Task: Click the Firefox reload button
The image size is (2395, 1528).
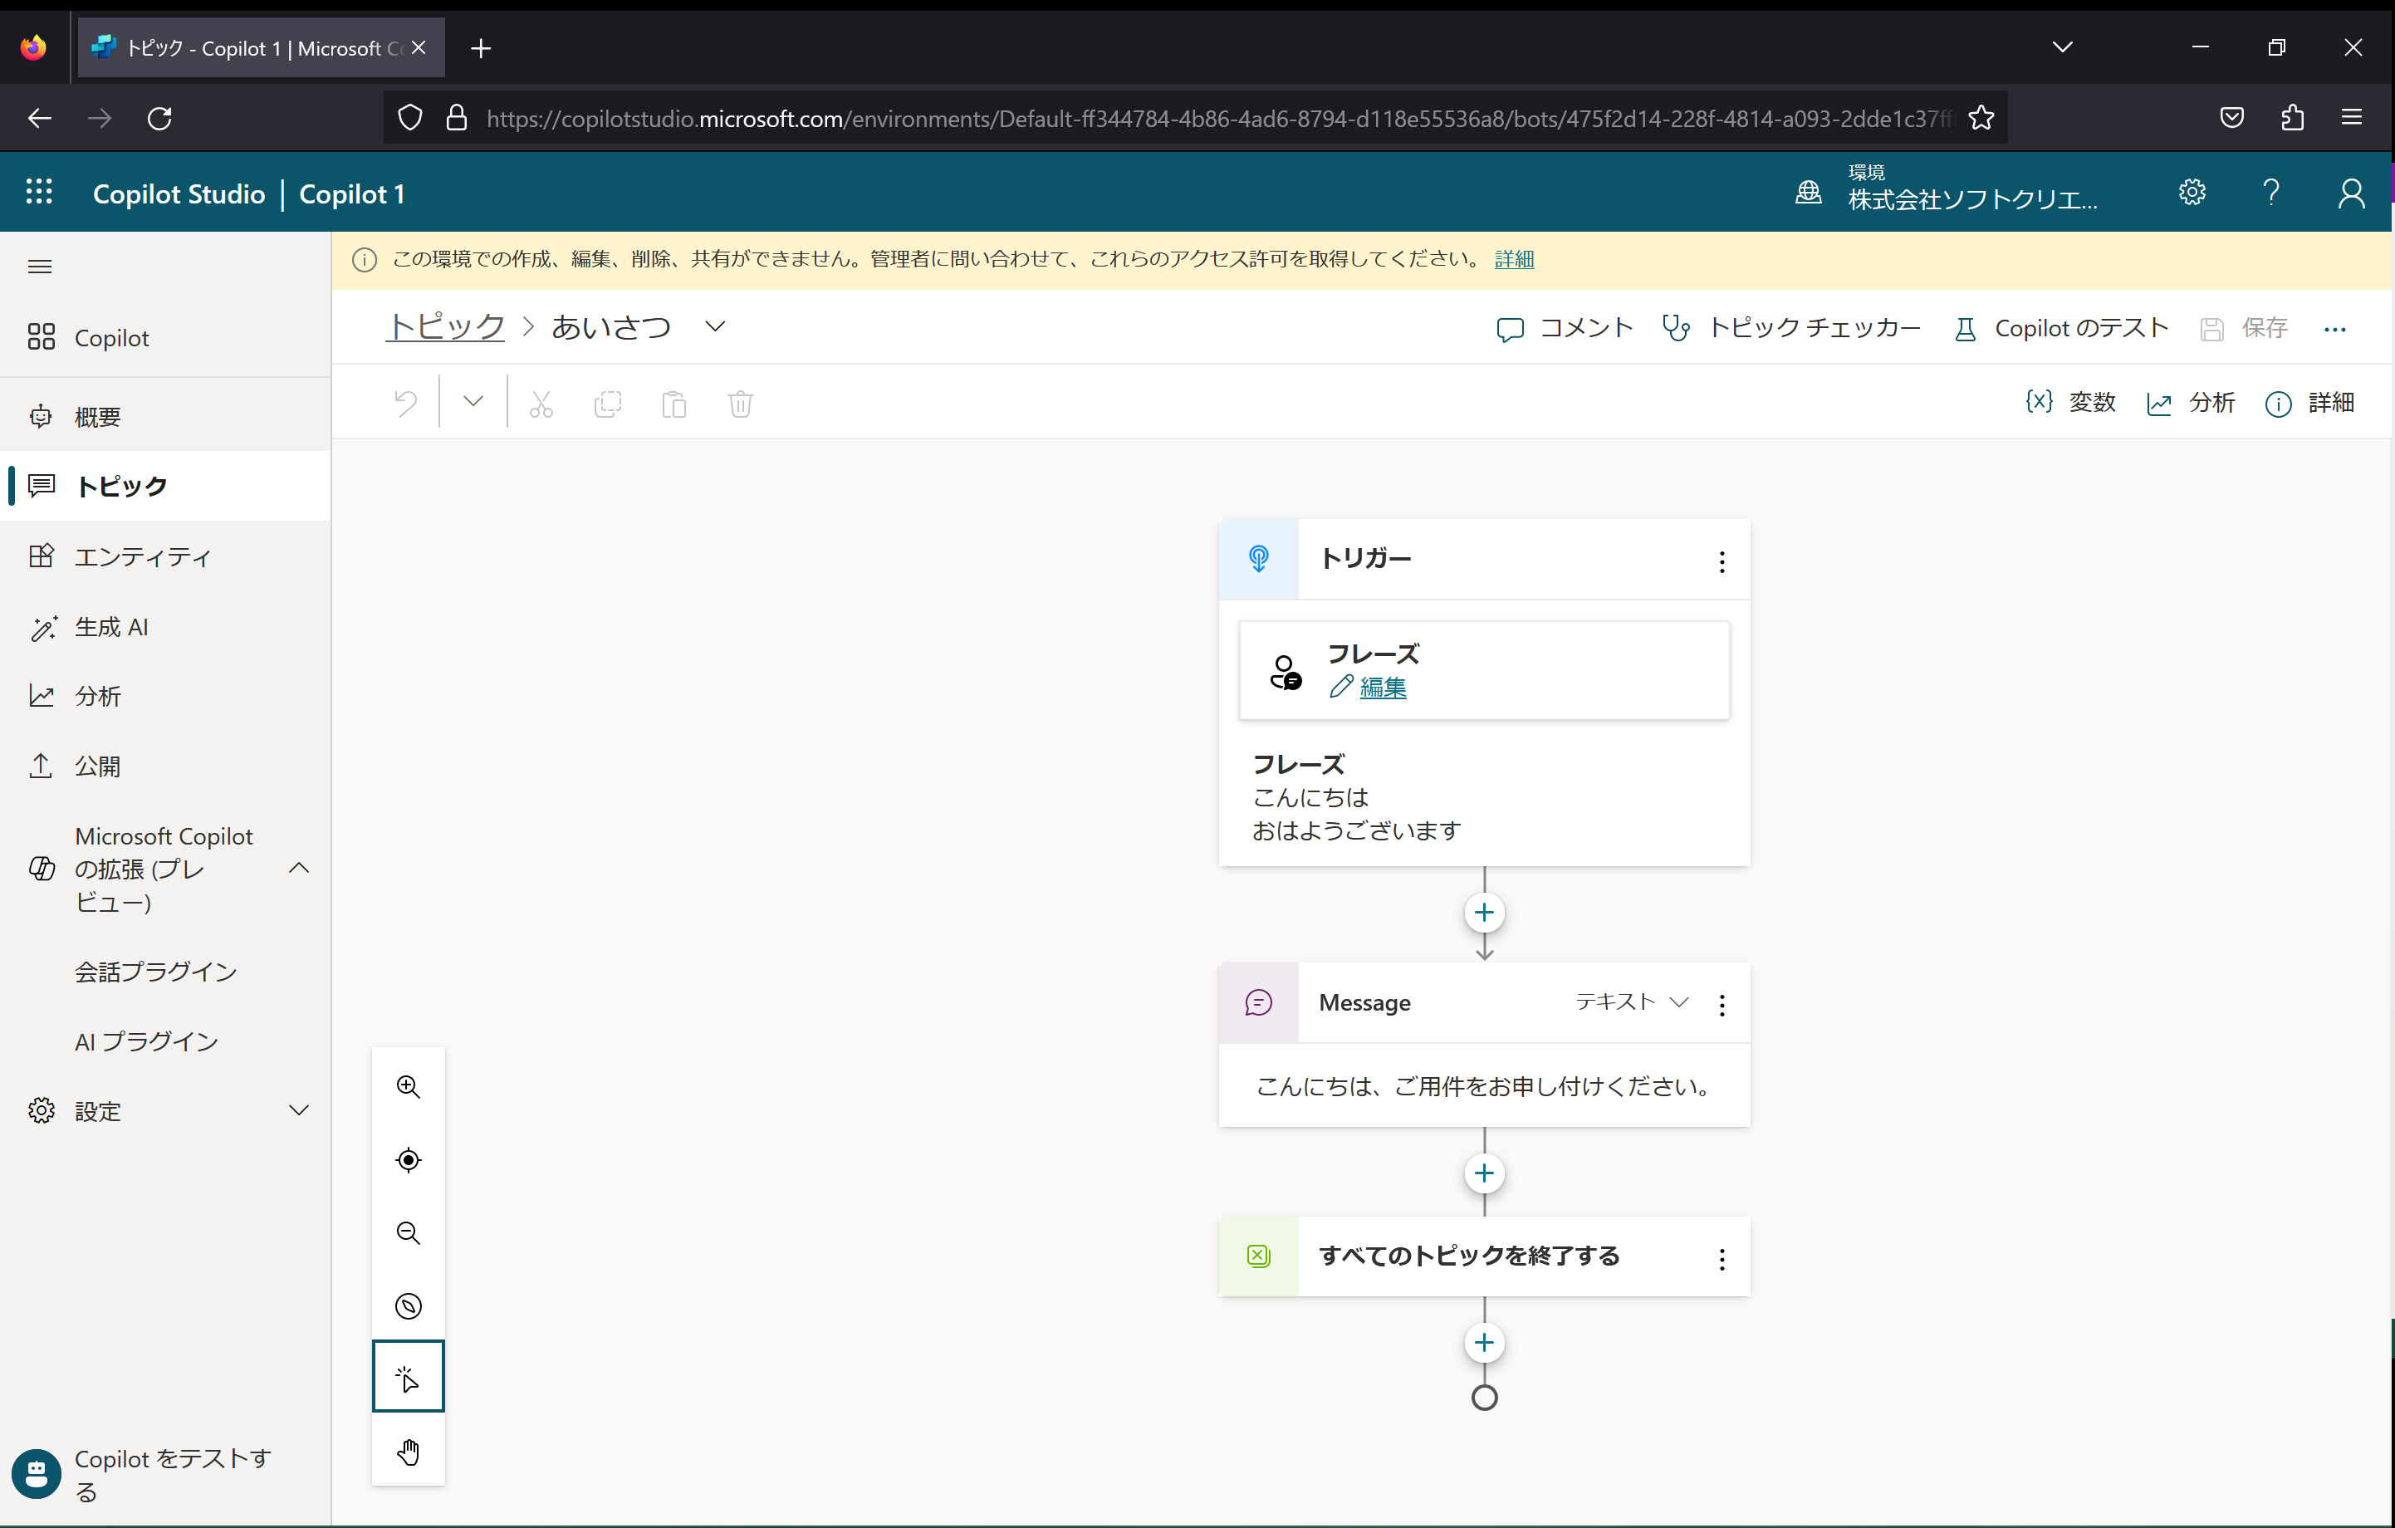Action: pos(160,119)
